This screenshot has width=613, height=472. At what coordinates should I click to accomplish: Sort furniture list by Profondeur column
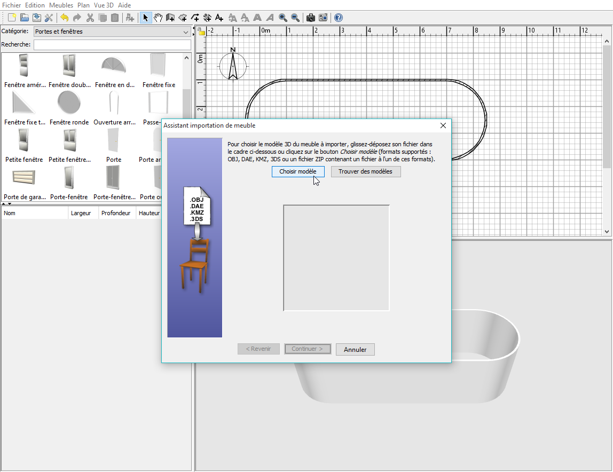117,213
